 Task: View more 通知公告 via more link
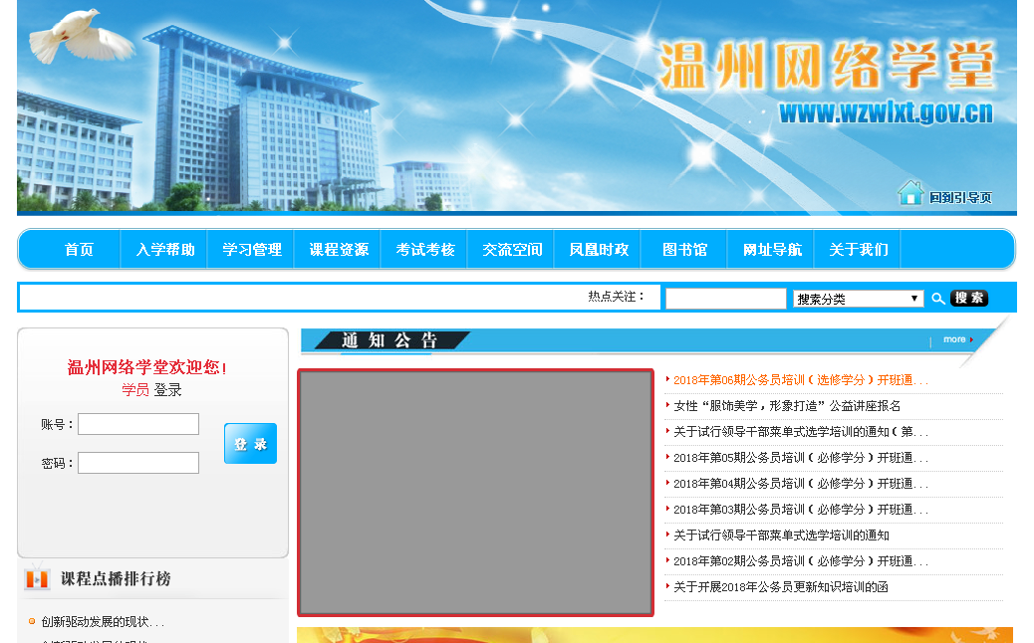tap(956, 339)
